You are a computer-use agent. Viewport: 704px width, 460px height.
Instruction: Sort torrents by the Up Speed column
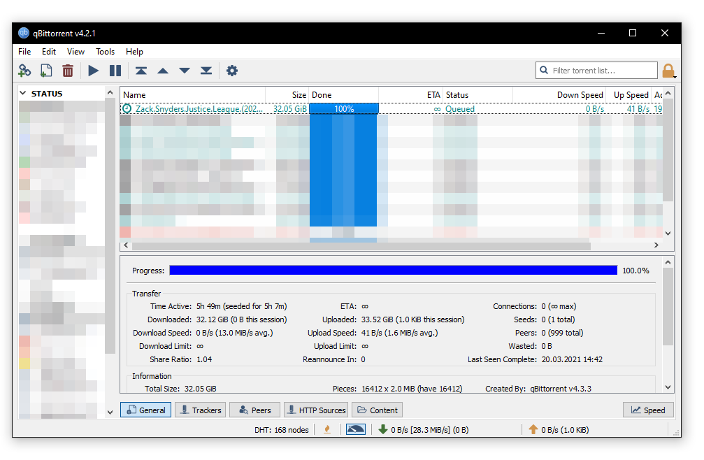(x=629, y=95)
